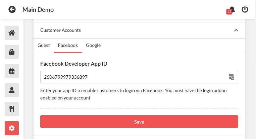Click the Facebook Developer App ID label

click(74, 63)
